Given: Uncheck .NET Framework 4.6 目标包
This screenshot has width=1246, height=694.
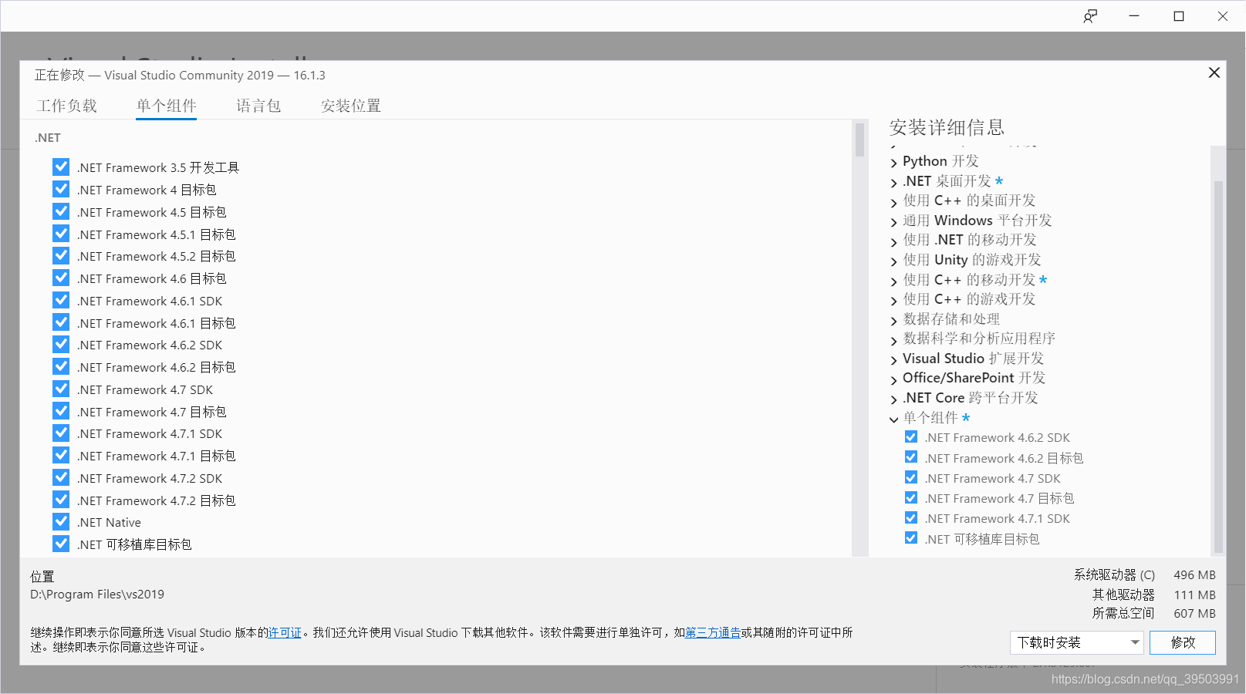Looking at the screenshot, I should 61,278.
